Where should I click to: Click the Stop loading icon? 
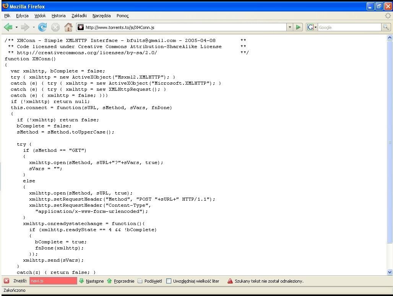[55, 27]
